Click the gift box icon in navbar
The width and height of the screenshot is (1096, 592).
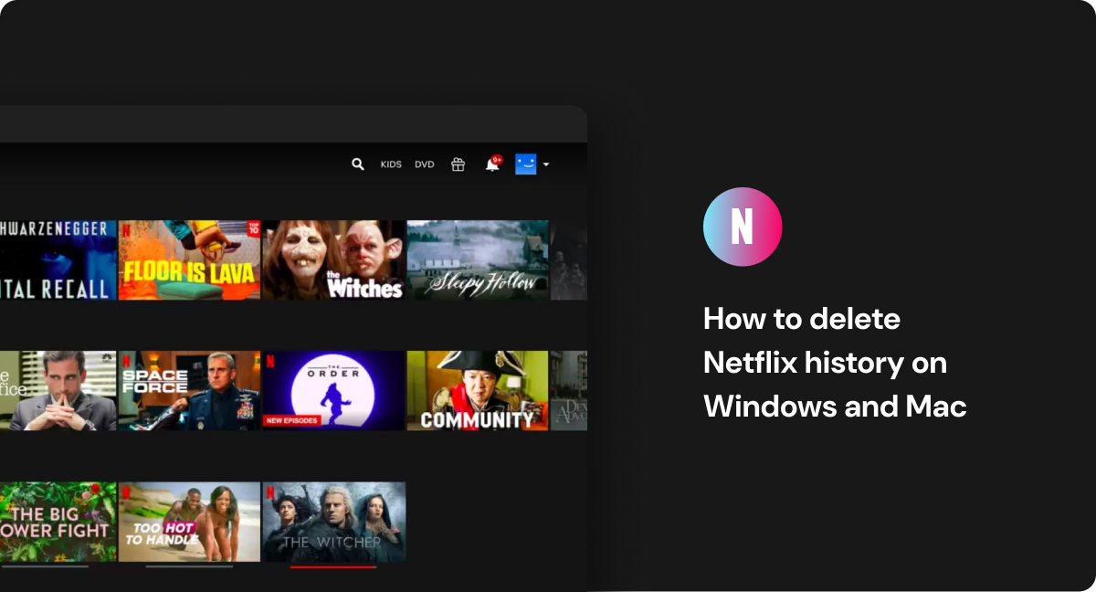click(457, 164)
